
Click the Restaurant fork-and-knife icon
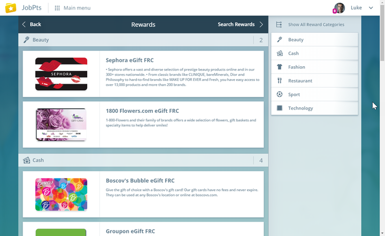click(279, 81)
